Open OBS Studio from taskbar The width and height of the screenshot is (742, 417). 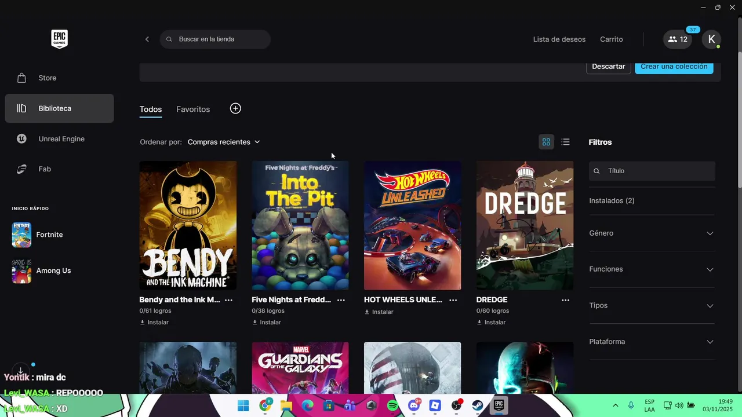click(x=456, y=406)
